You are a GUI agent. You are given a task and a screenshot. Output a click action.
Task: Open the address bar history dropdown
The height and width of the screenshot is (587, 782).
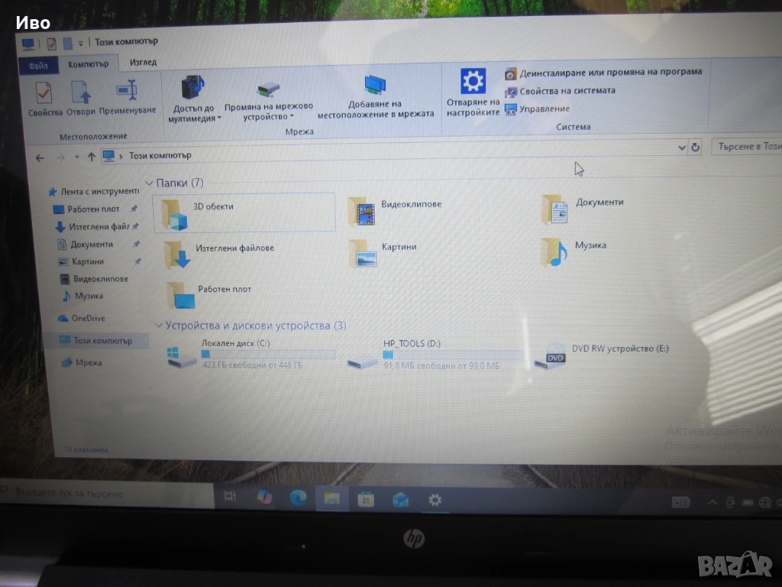[x=682, y=148]
